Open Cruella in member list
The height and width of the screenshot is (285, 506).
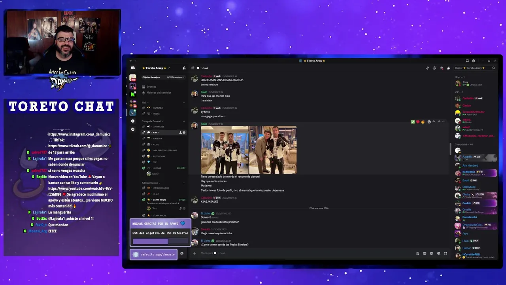476,211
